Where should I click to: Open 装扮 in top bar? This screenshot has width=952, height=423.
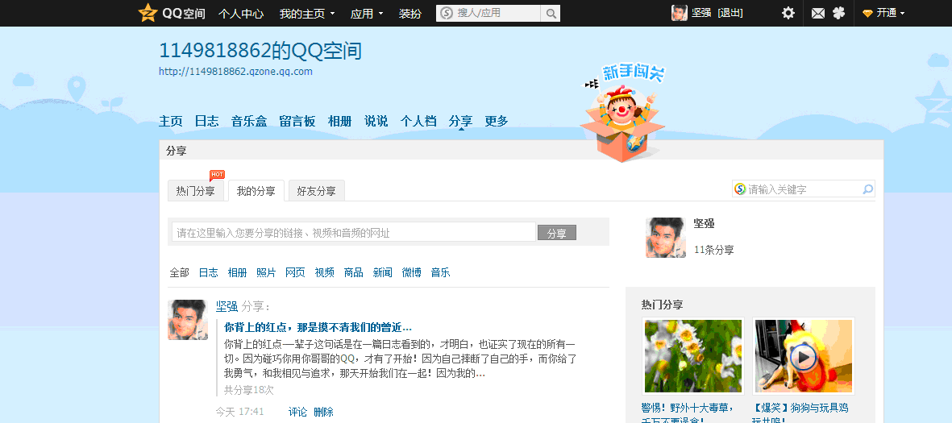coord(410,14)
